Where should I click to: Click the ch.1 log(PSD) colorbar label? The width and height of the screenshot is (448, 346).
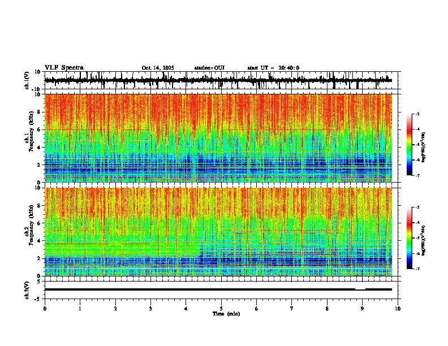424,148
